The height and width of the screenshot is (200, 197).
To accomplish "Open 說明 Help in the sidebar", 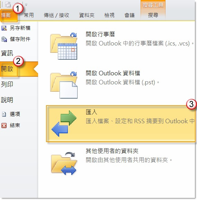I will (x=7, y=100).
